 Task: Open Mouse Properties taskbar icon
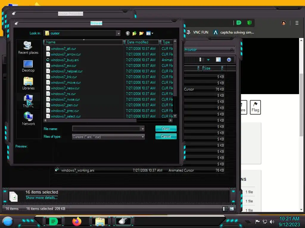click(123, 221)
